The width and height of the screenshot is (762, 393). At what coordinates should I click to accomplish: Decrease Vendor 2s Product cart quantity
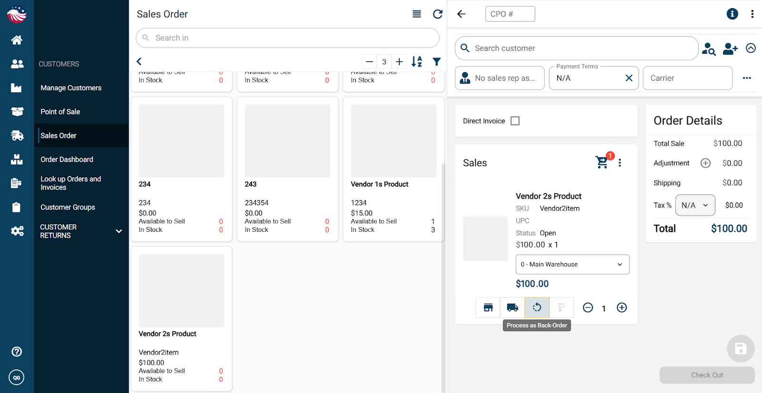(x=588, y=307)
